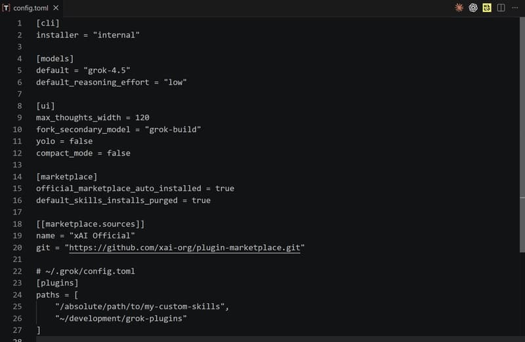This screenshot has height=342, width=525.
Task: Click the vertical scrollbar thumb
Action: (x=522, y=135)
